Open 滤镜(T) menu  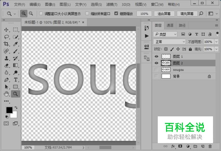112,4
